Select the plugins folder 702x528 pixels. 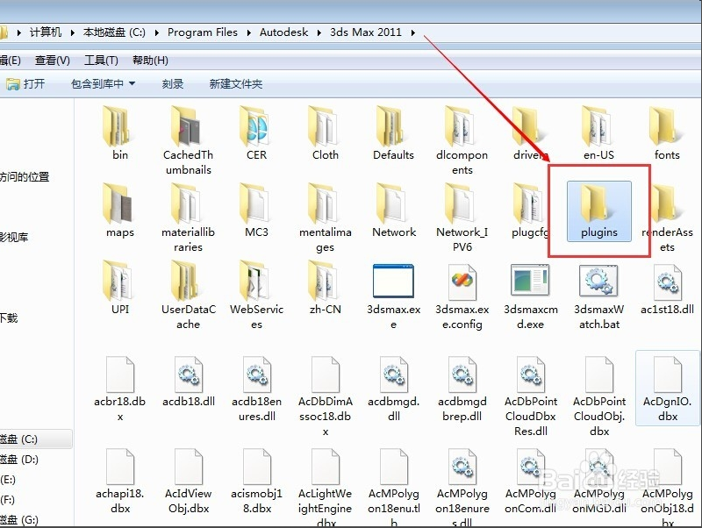click(x=599, y=211)
